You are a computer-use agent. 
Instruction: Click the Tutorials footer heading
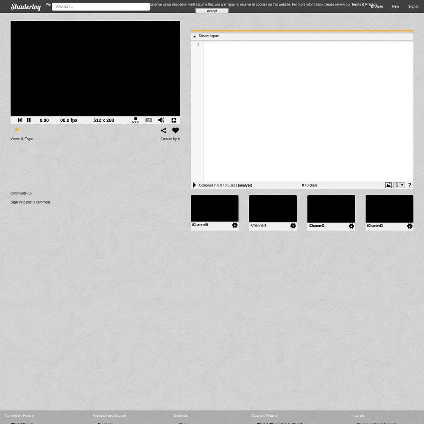coord(358,416)
